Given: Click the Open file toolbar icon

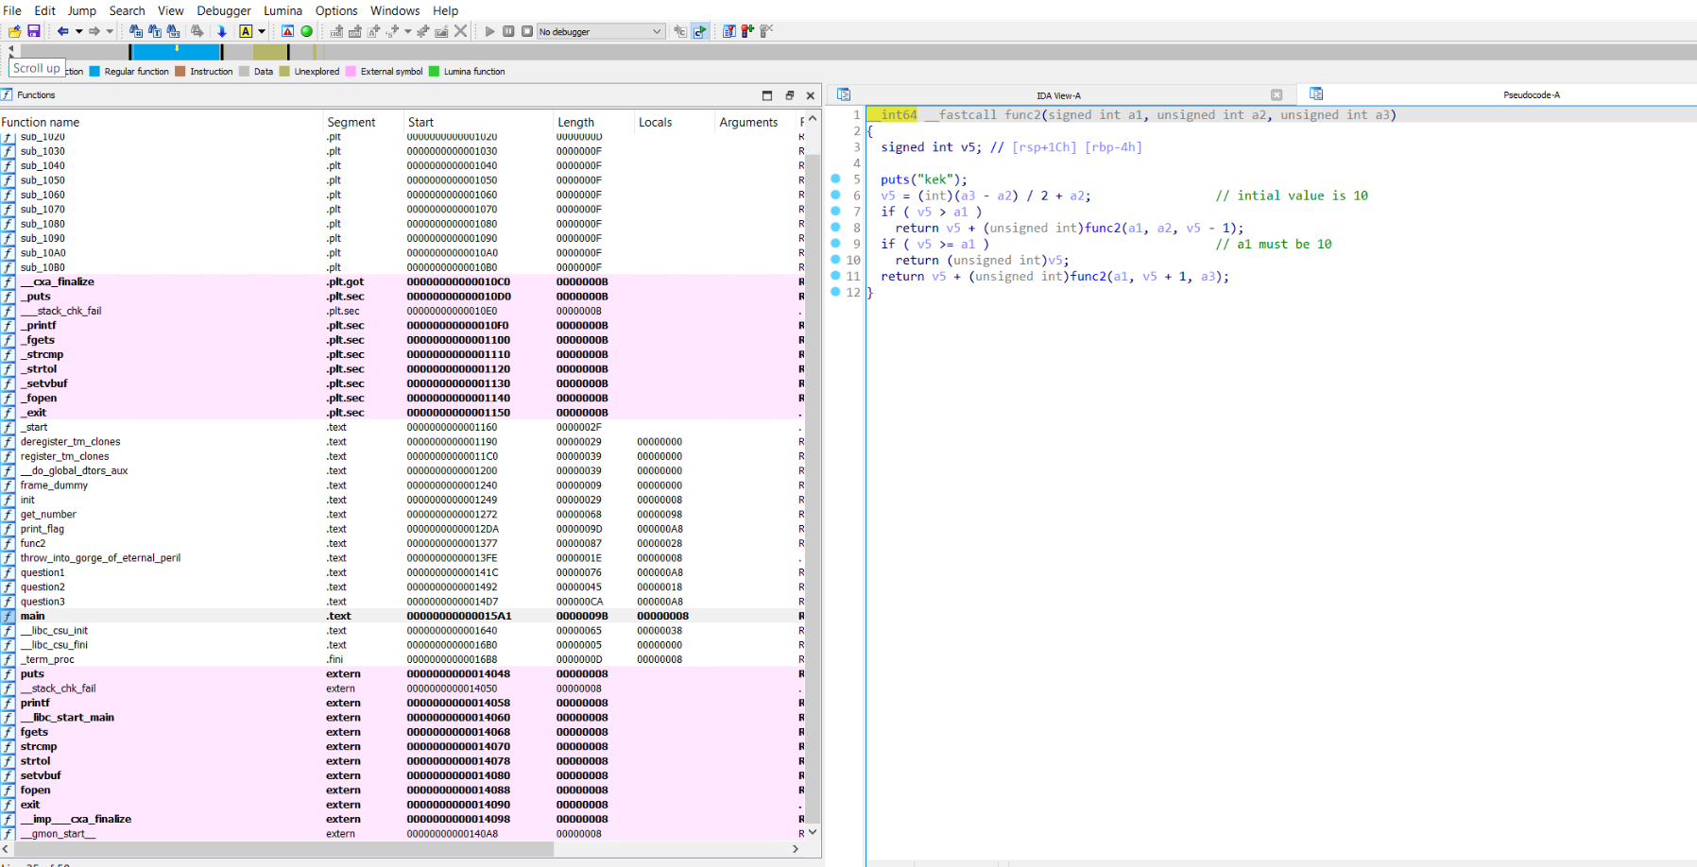Looking at the screenshot, I should click(14, 31).
